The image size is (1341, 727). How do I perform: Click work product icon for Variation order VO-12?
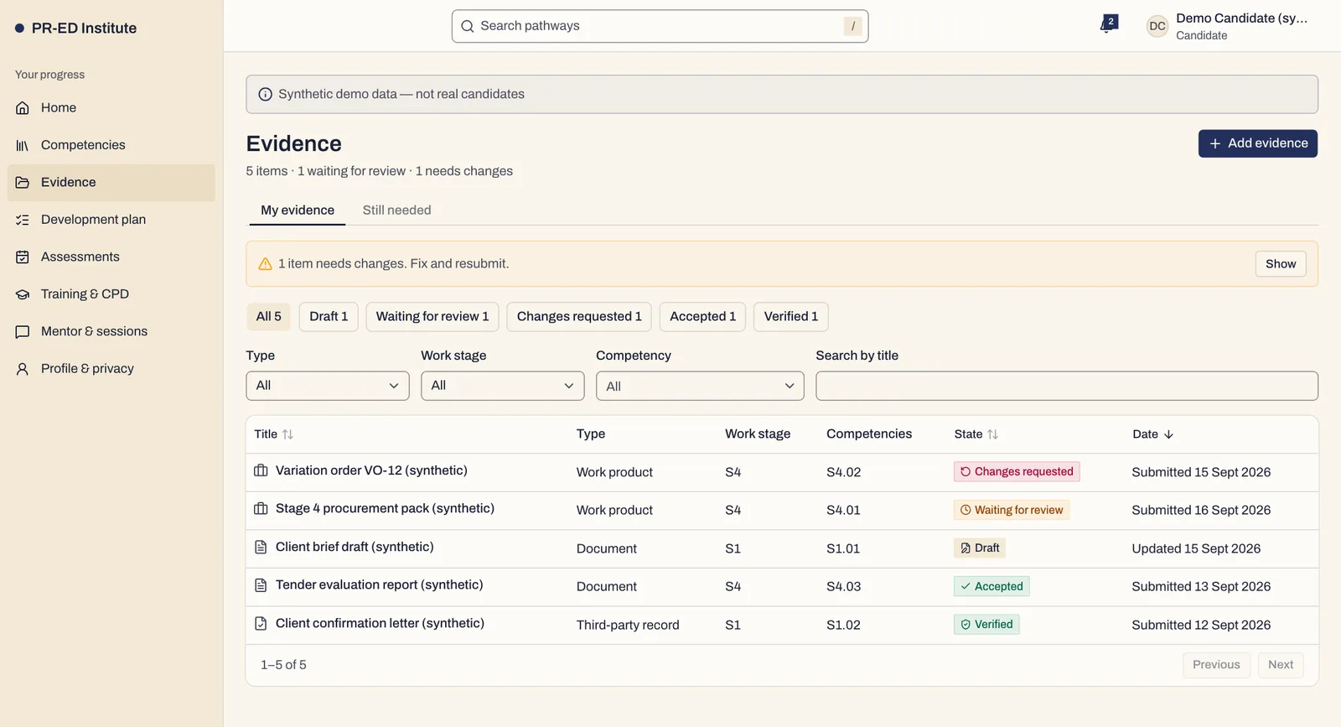[x=261, y=470]
